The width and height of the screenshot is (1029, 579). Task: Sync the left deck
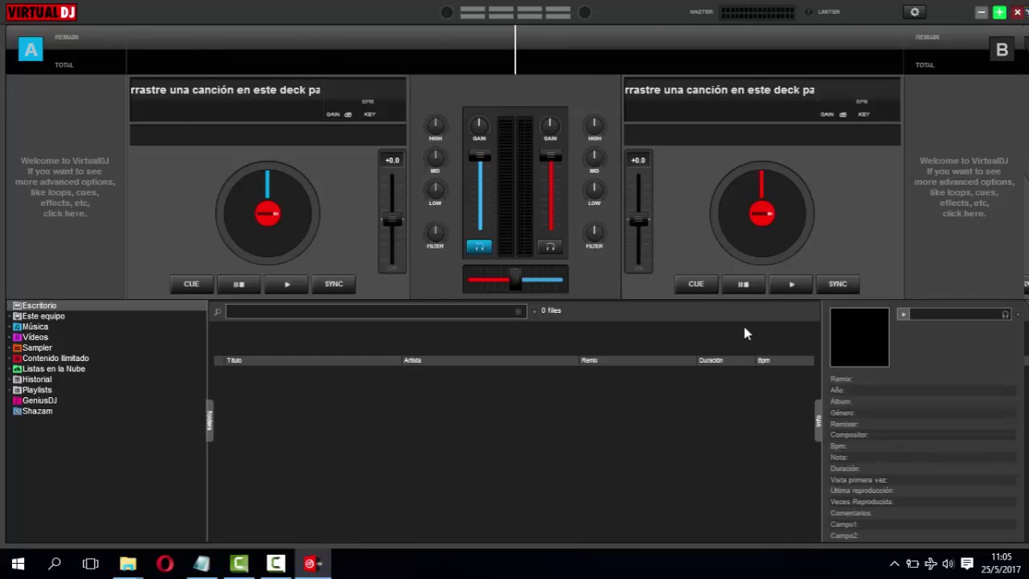[x=334, y=284]
